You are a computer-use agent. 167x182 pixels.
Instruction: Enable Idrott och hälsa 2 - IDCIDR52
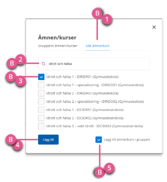41,118
